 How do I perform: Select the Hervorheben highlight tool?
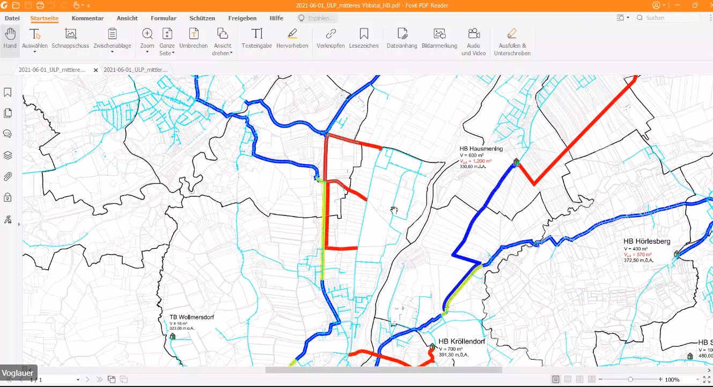[x=292, y=39]
